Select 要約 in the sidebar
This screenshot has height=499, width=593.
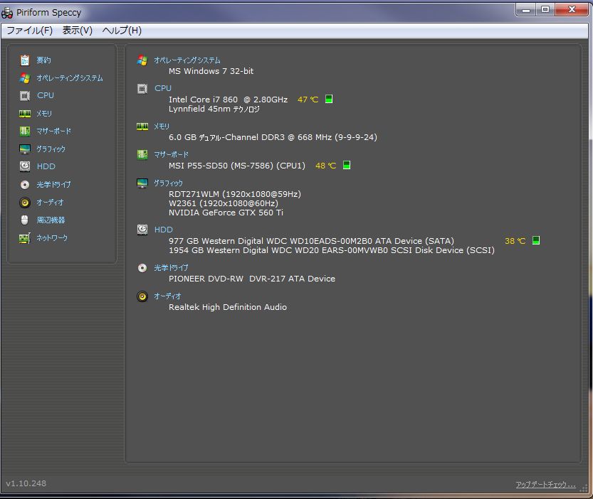tap(43, 60)
